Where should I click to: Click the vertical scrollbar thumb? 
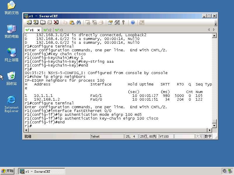pos(214,121)
